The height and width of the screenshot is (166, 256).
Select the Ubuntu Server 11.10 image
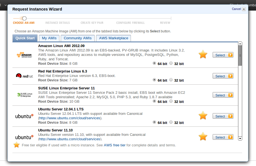point(223,137)
